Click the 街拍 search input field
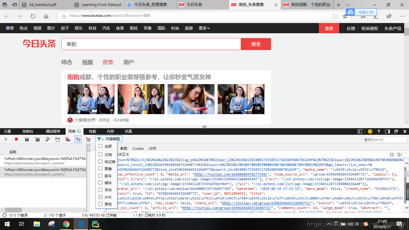Image resolution: width=409 pixels, height=230 pixels. tap(151, 44)
